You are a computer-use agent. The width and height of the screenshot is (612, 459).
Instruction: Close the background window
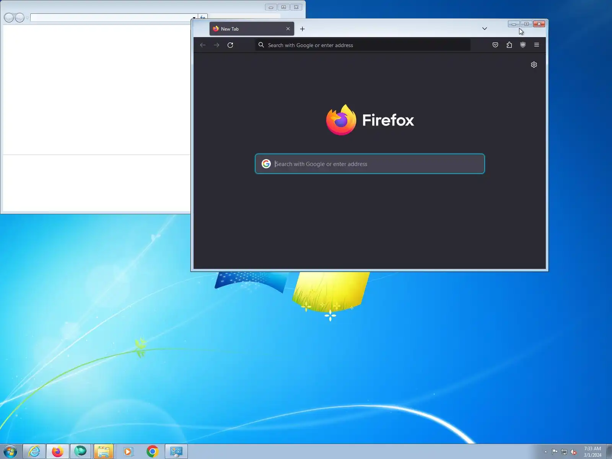(296, 7)
